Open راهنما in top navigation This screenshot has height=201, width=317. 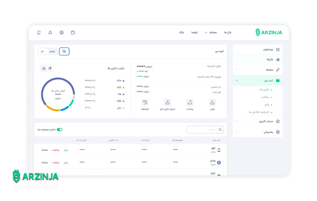point(194,32)
